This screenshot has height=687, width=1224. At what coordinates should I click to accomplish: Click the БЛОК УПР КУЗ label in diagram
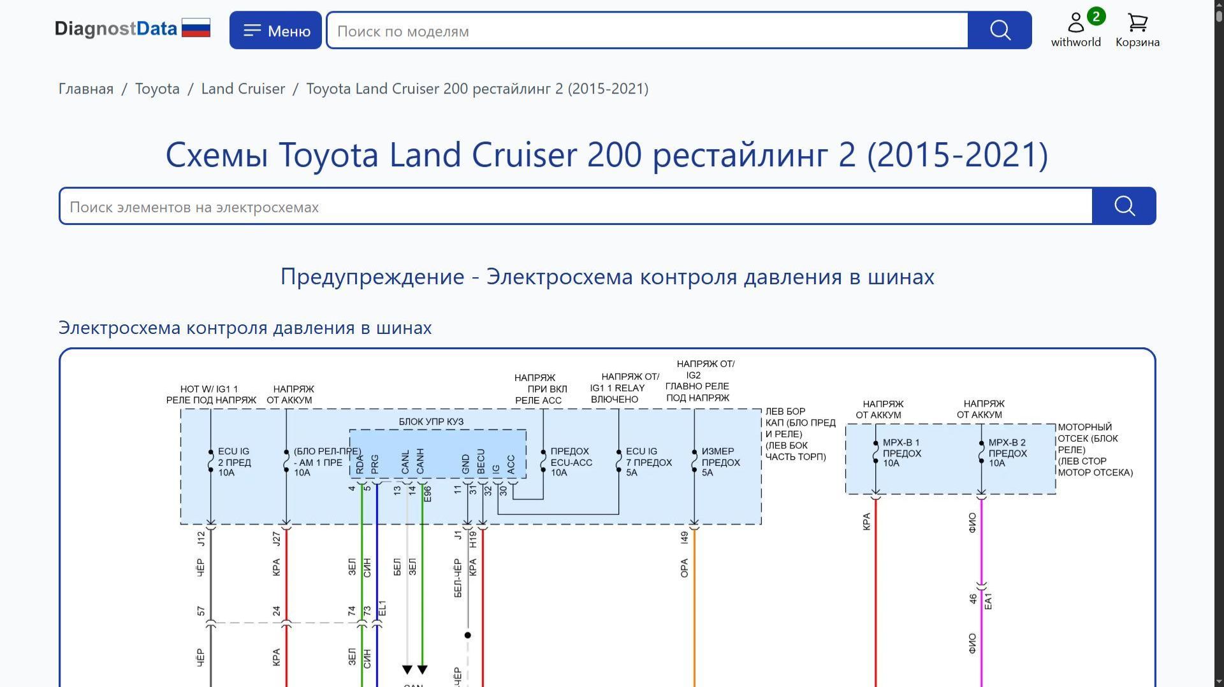(x=431, y=422)
